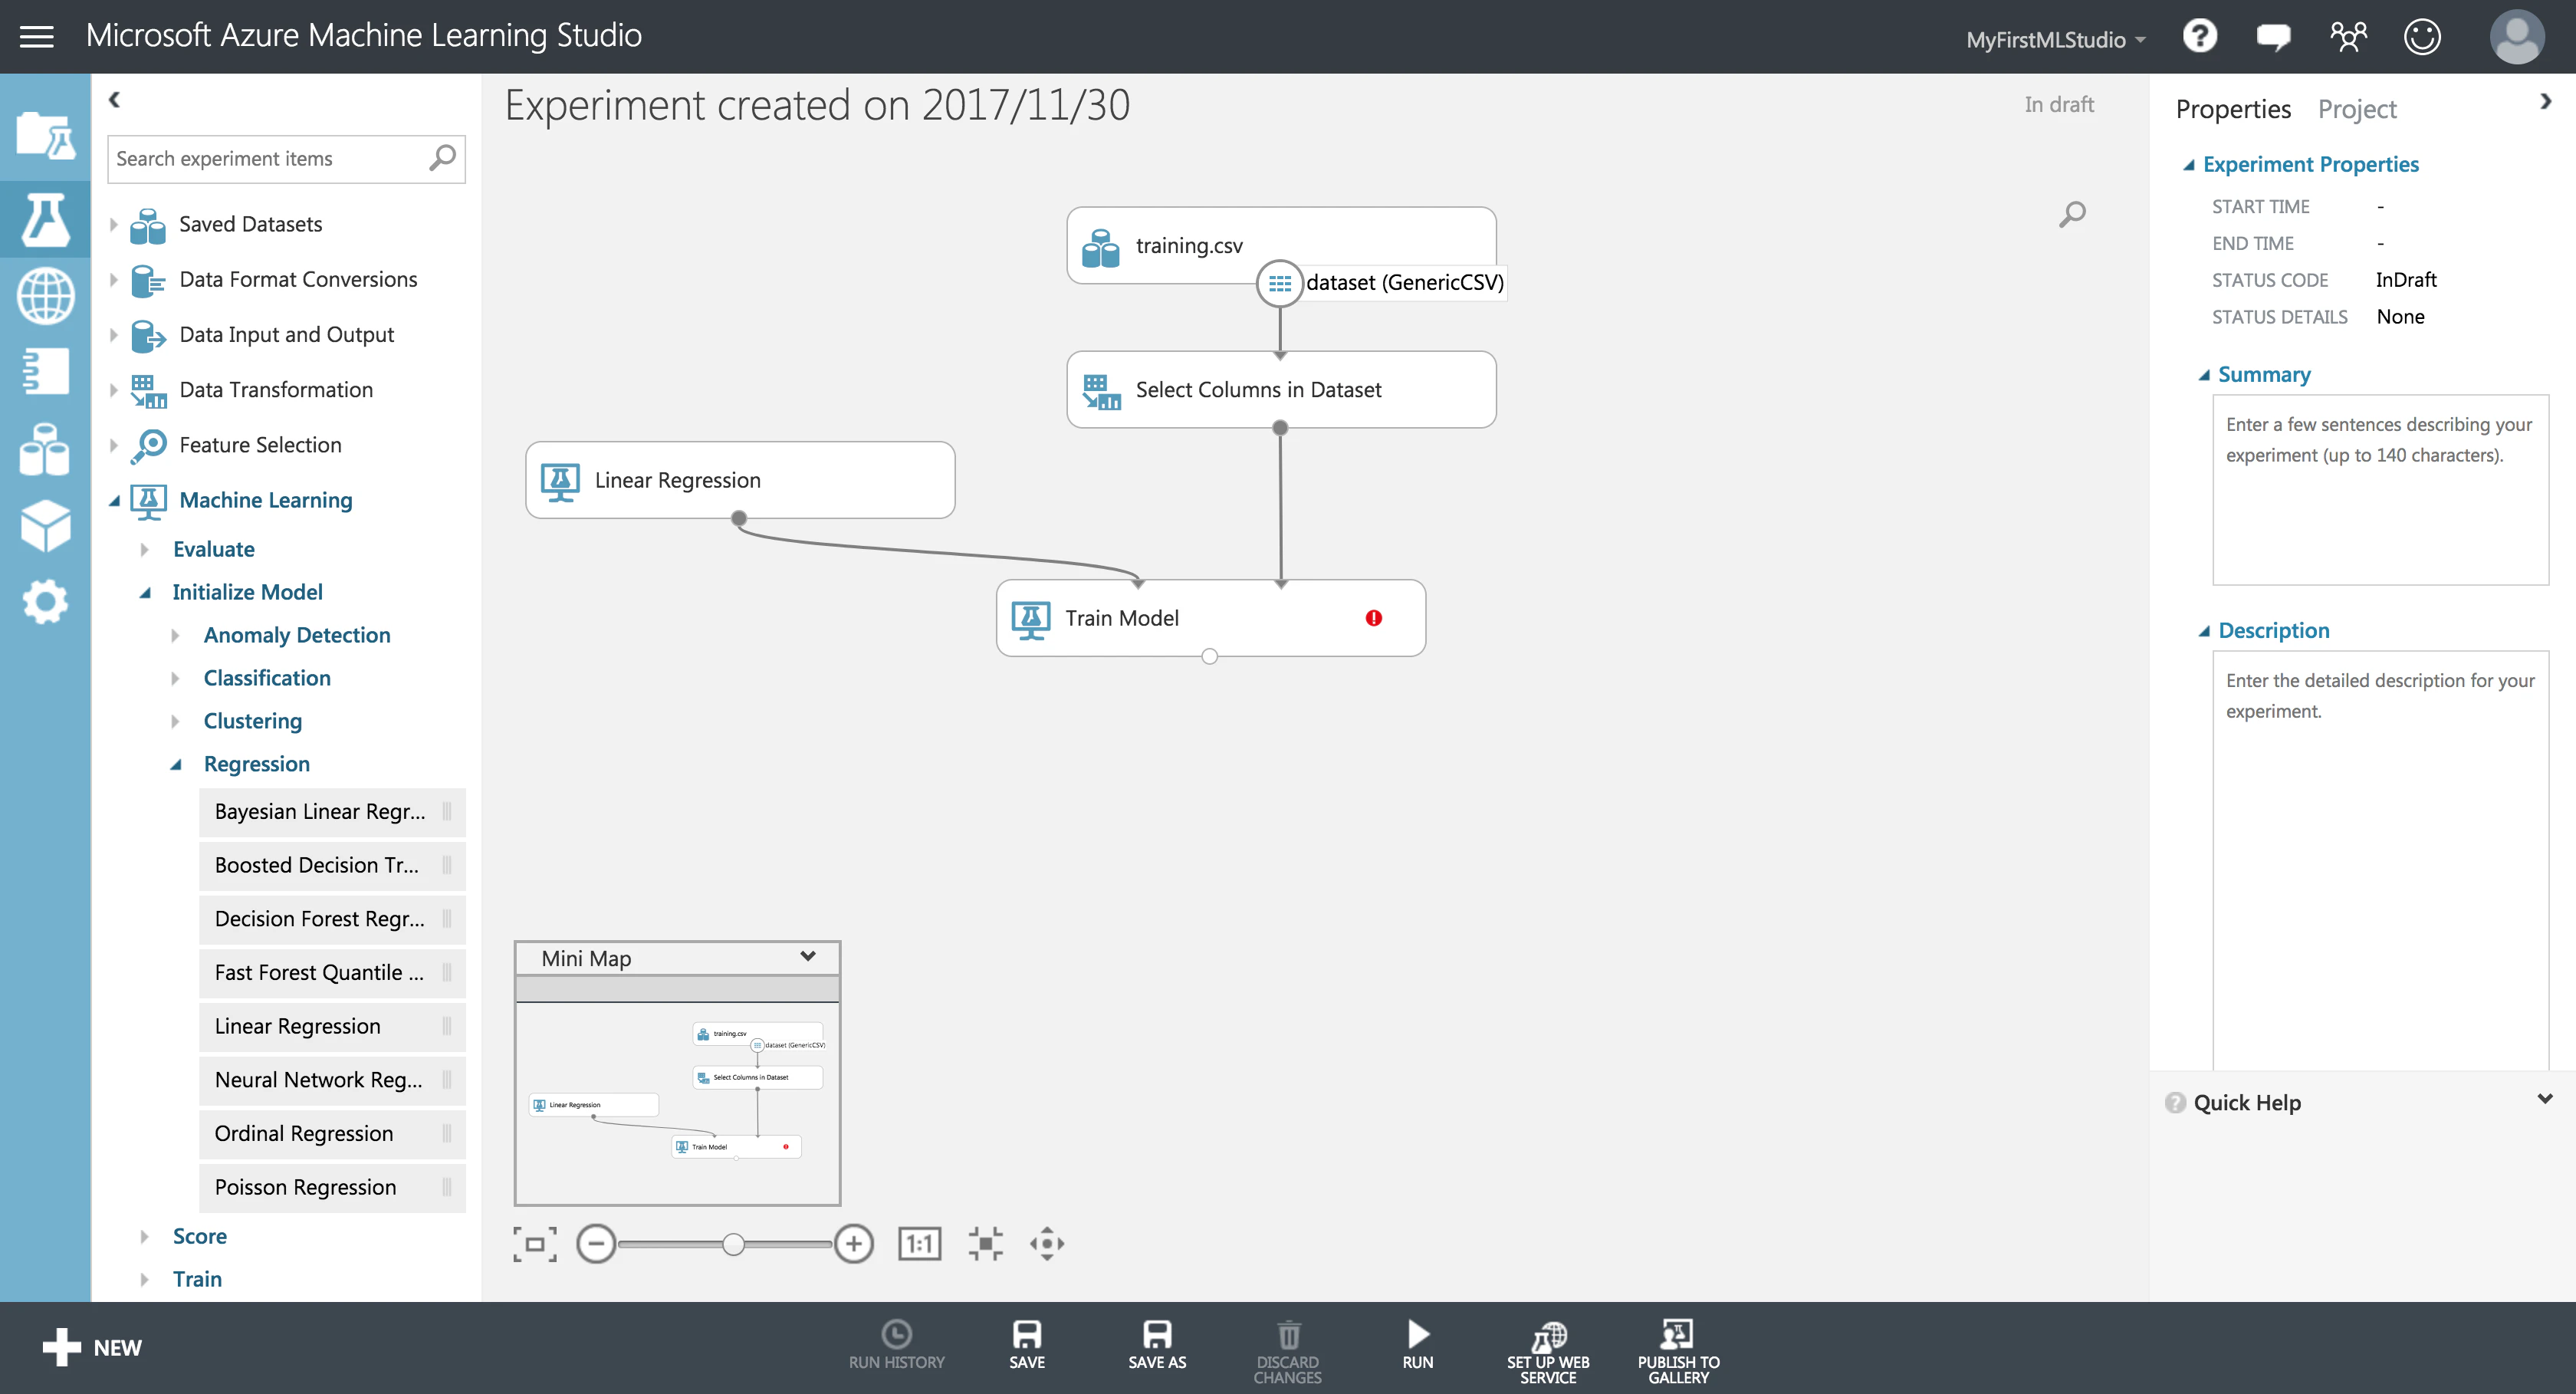Click the magnifier icon in search box

click(x=442, y=158)
